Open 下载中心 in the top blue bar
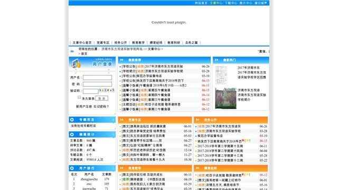 [231, 3]
